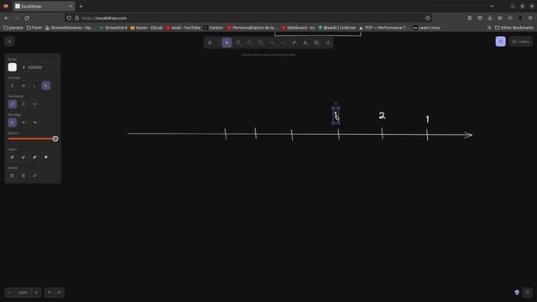Select the Line tool
The image size is (537, 302).
tap(283, 43)
